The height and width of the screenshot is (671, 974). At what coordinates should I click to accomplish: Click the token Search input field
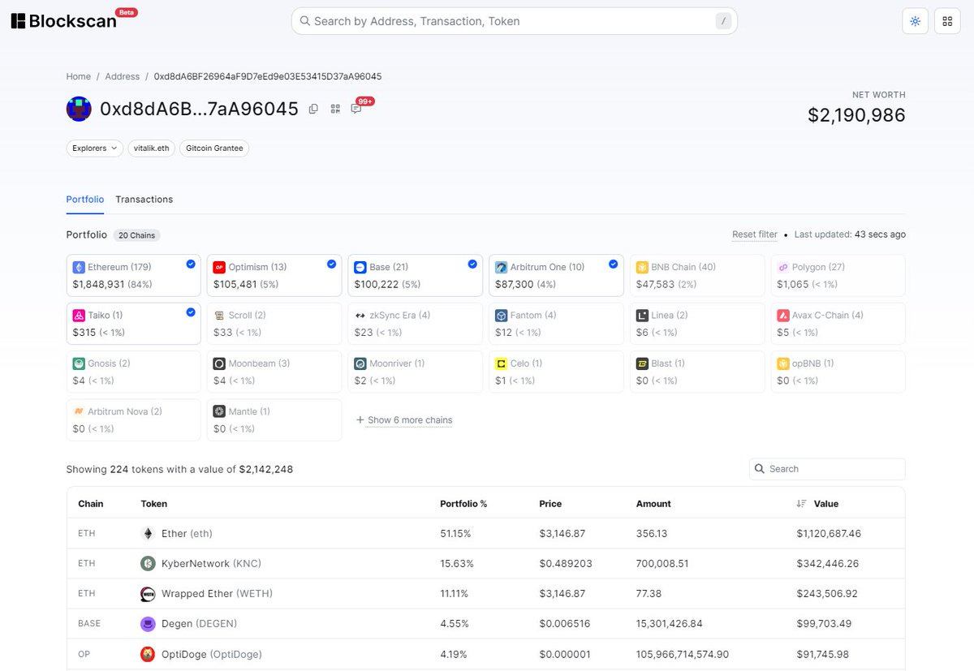(827, 469)
